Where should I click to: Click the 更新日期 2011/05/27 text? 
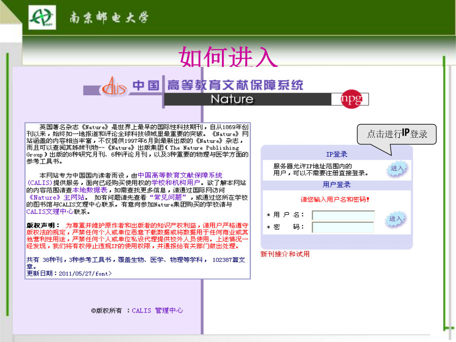click(69, 274)
